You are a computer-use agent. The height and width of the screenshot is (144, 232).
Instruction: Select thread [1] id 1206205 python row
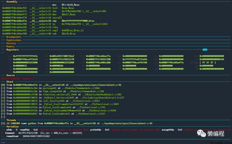point(77,123)
